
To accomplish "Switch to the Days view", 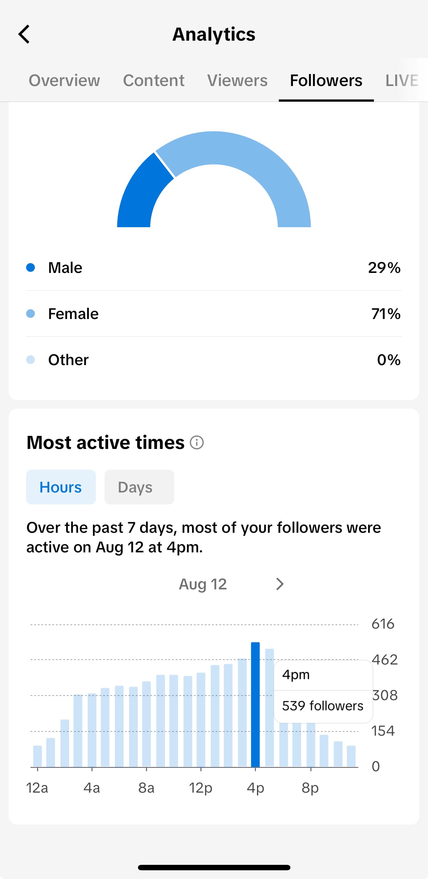I will pos(139,487).
